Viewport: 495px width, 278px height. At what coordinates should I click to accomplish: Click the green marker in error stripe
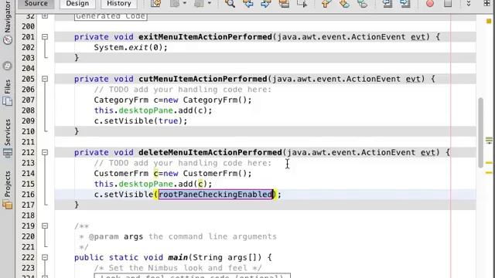[x=489, y=141]
